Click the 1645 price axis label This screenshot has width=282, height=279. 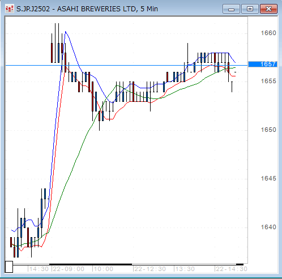[268, 178]
